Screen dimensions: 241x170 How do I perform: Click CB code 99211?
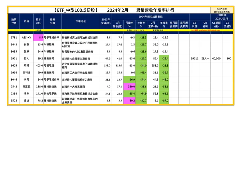(x=194, y=59)
